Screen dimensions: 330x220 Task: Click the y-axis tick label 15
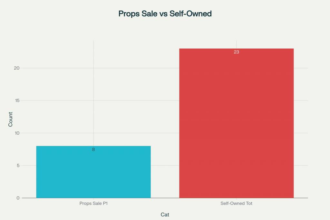pos(17,100)
